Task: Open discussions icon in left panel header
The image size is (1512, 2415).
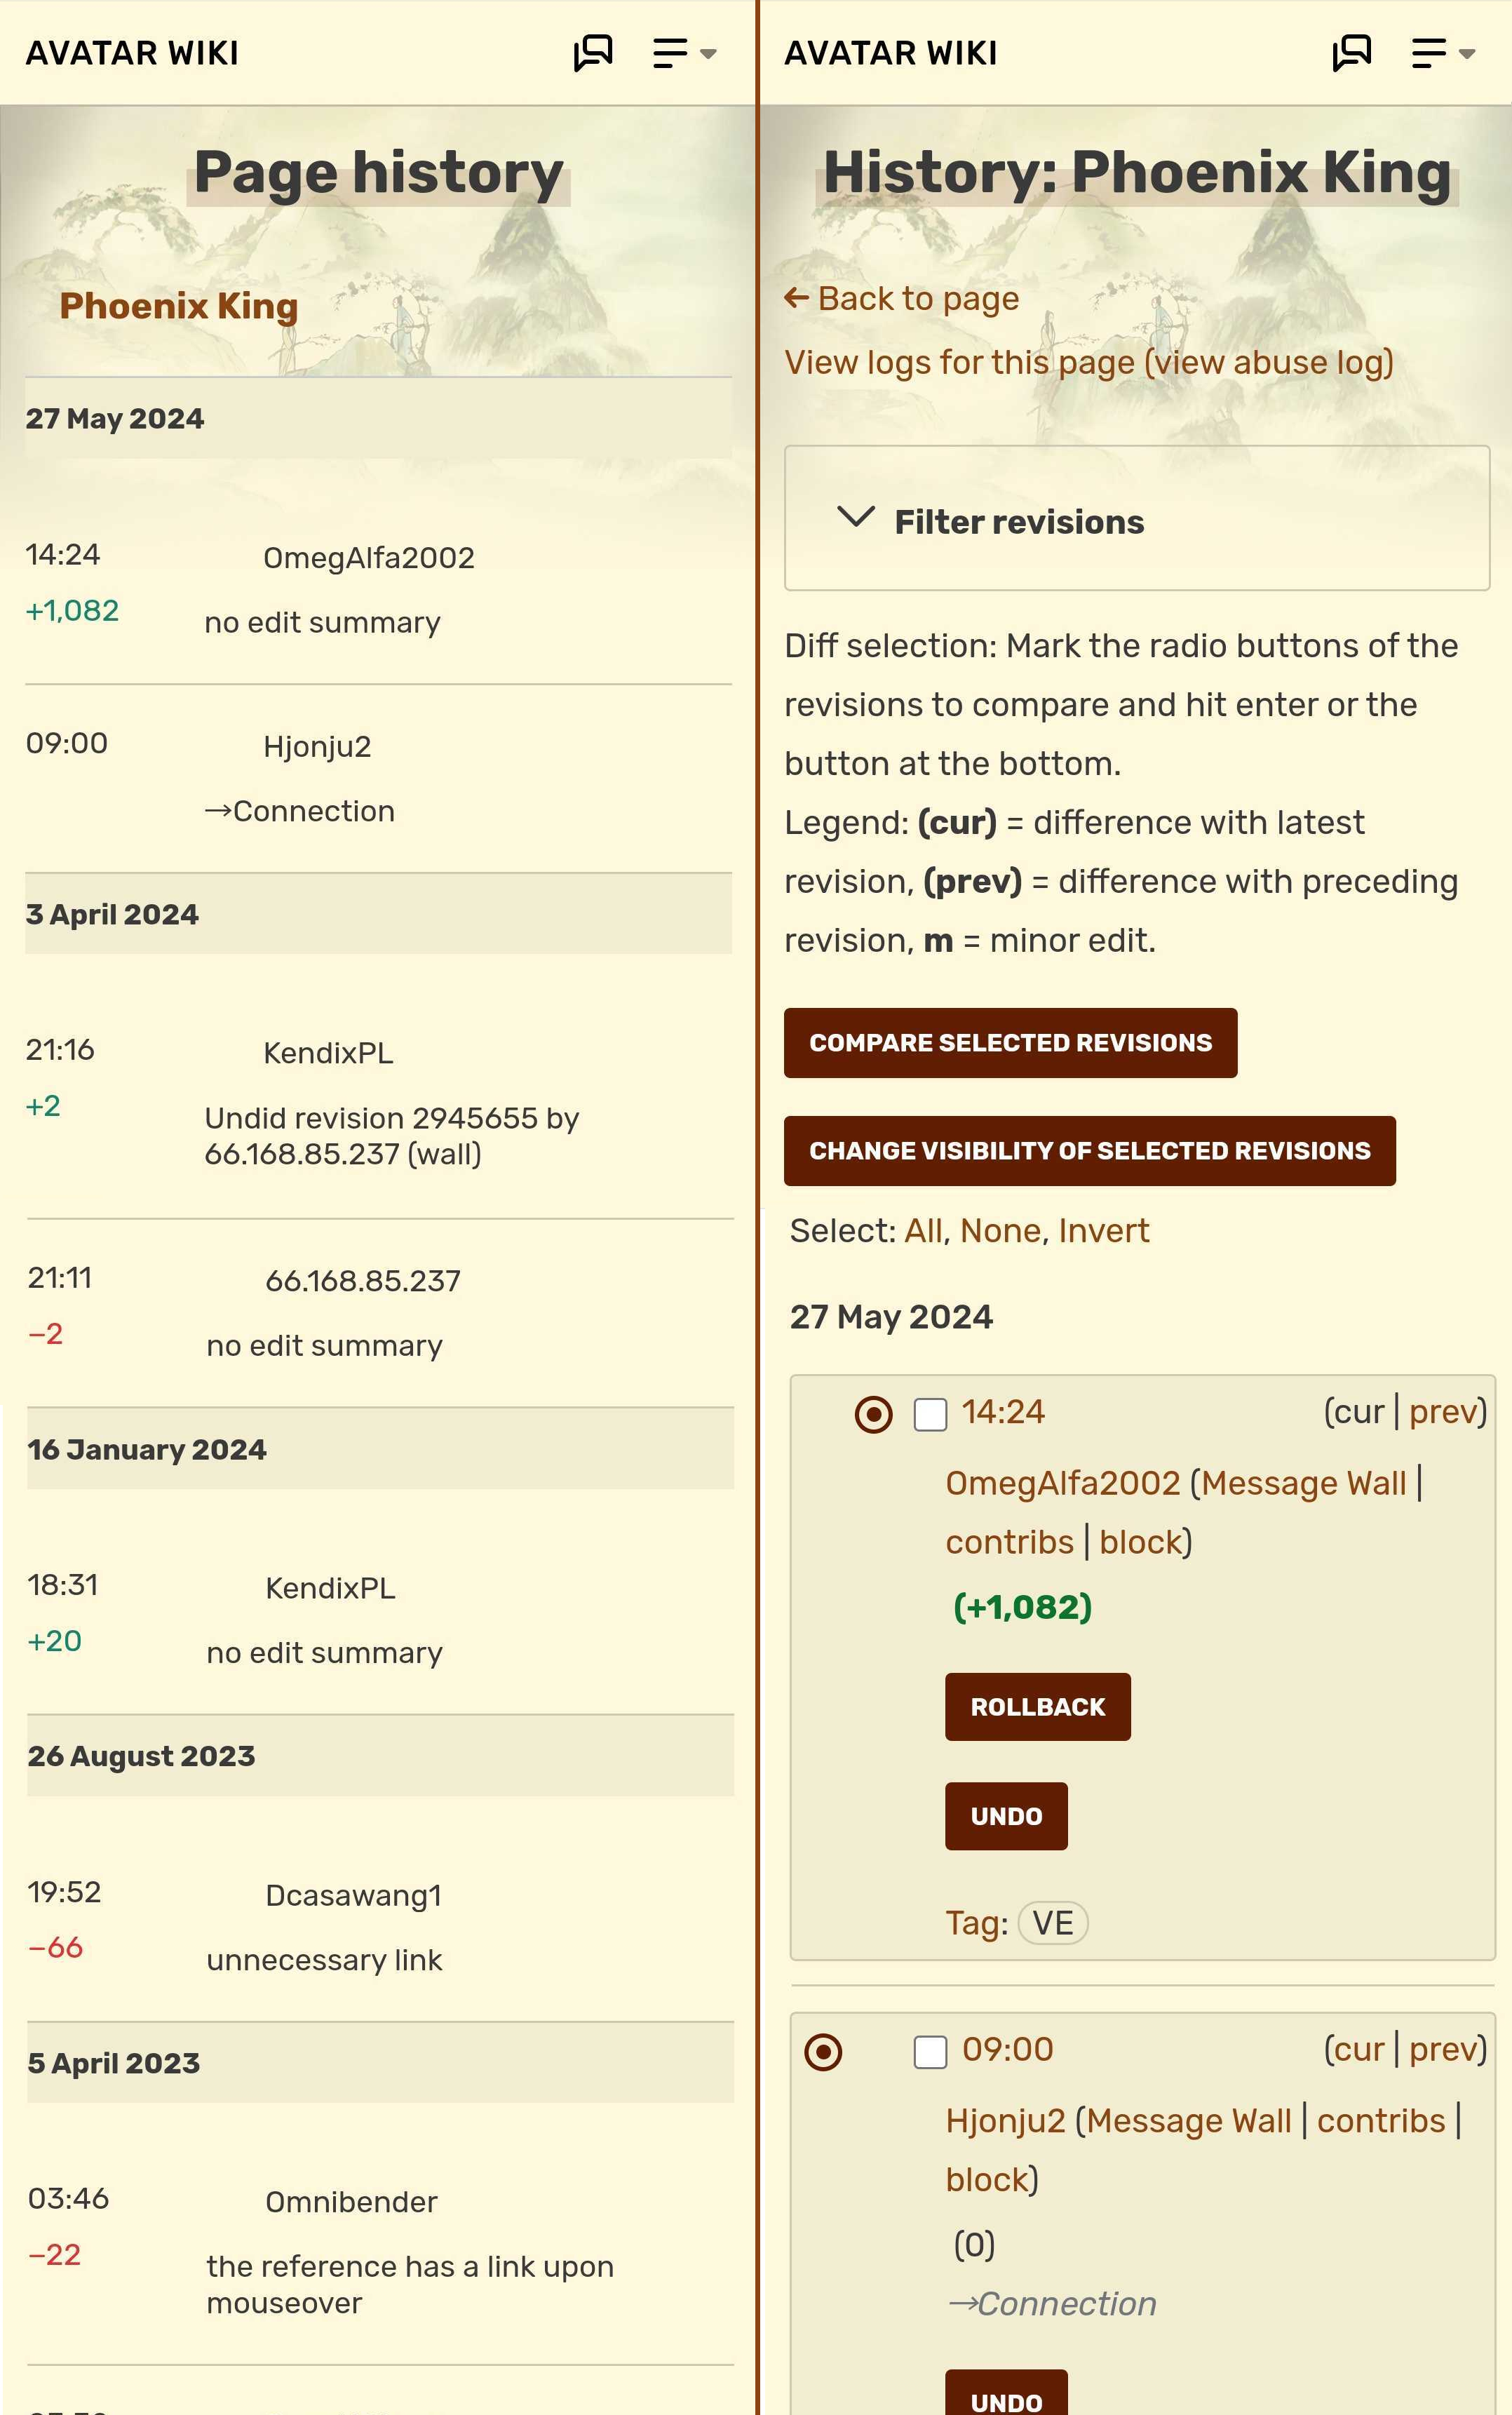Action: tap(593, 53)
